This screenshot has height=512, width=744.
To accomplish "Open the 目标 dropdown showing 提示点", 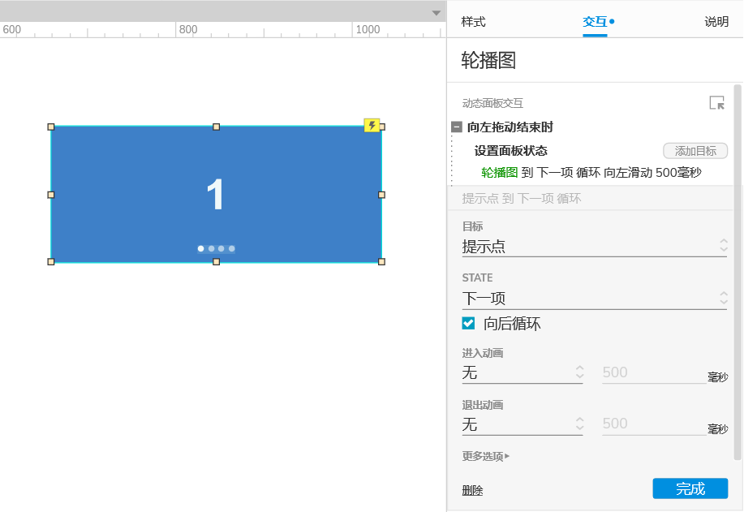I will pos(594,247).
